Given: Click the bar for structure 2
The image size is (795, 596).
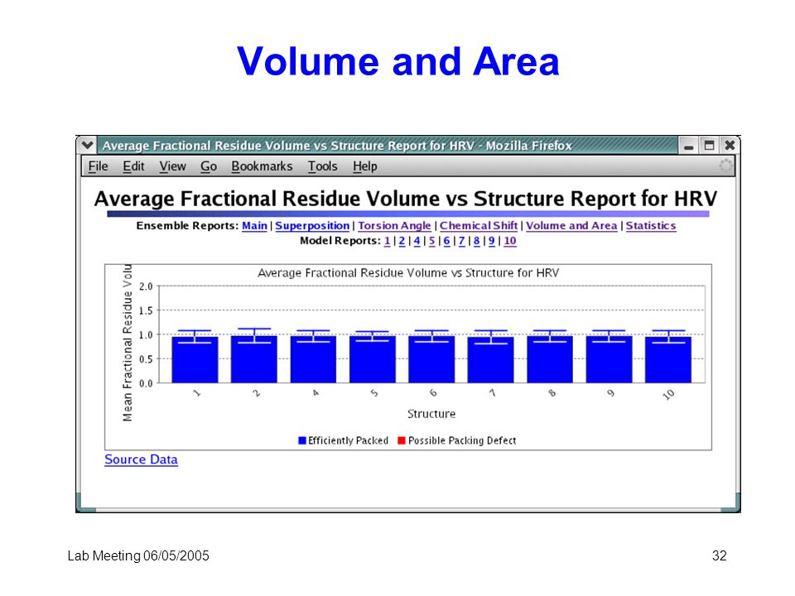Looking at the screenshot, I should click(x=254, y=358).
